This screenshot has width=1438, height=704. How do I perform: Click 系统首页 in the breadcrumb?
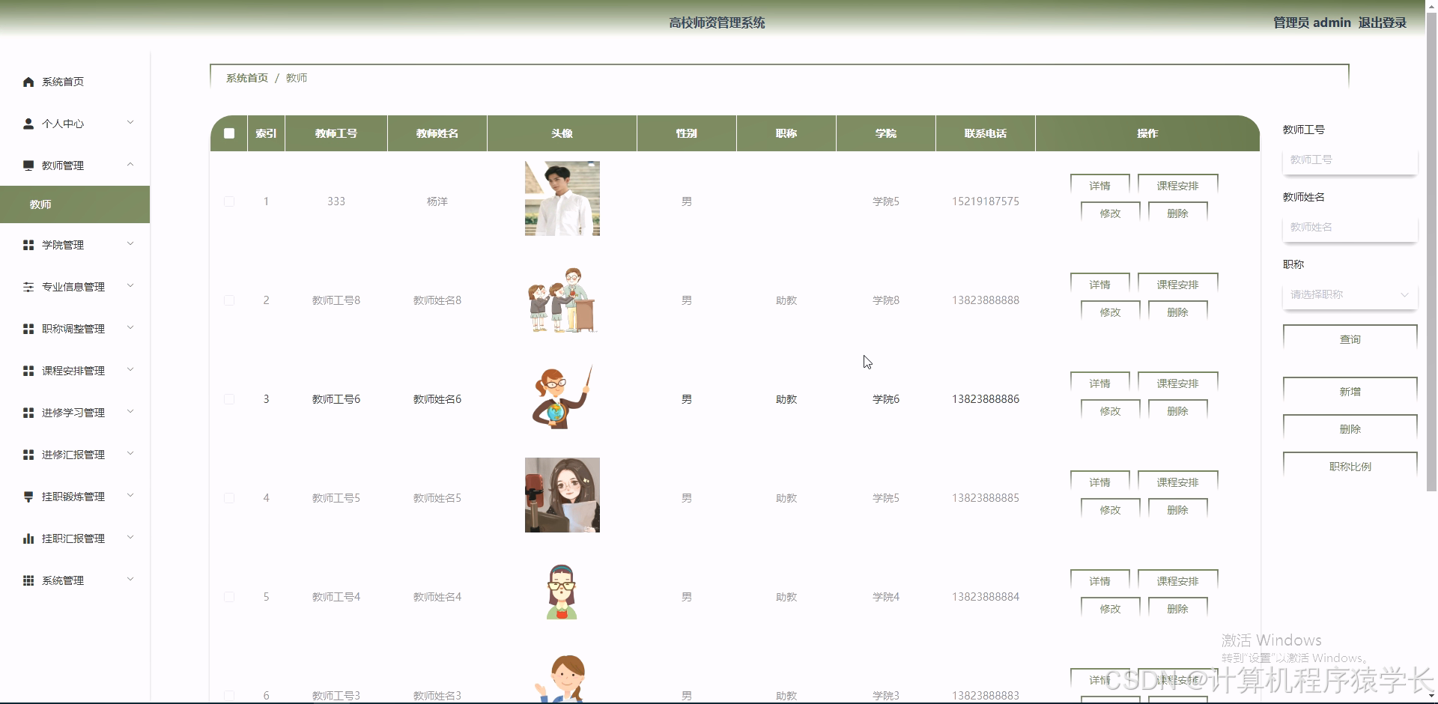(247, 78)
